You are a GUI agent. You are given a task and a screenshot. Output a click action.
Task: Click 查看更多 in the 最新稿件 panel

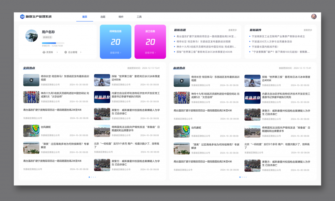click(x=308, y=30)
